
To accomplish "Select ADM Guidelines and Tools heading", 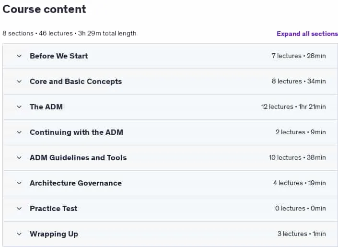I will tap(78, 158).
